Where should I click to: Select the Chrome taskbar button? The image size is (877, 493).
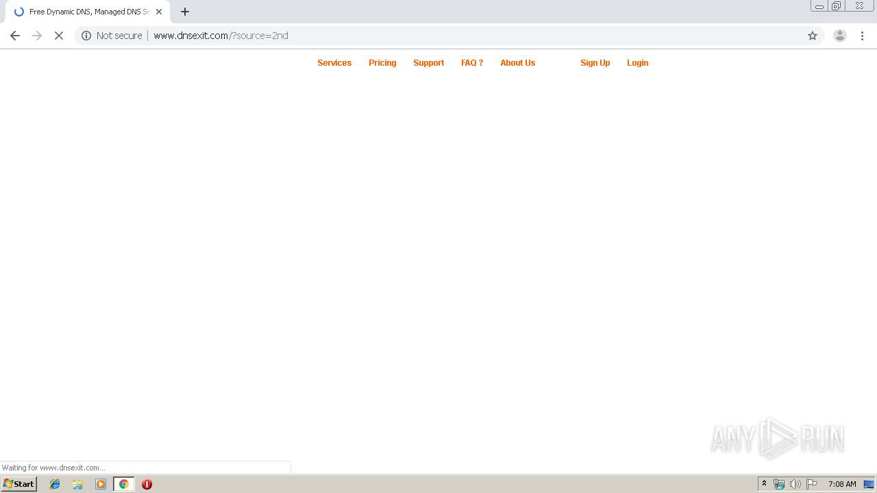[124, 484]
